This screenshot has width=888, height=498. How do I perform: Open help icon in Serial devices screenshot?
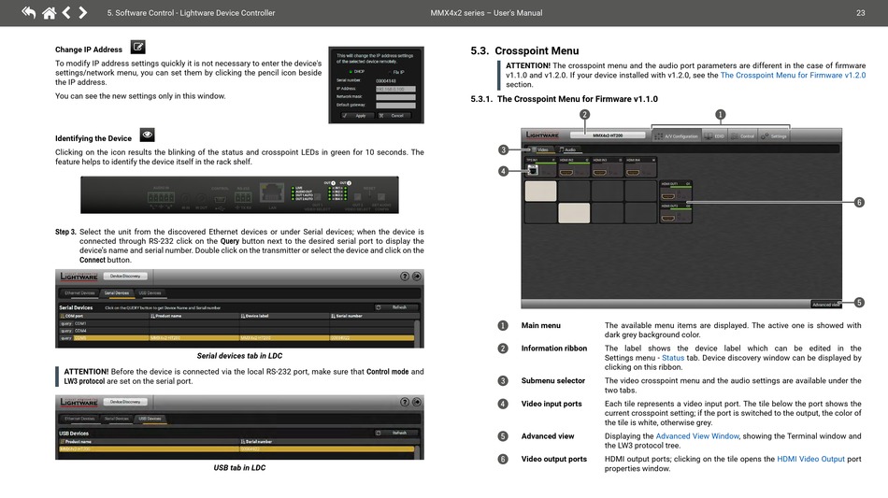[405, 277]
